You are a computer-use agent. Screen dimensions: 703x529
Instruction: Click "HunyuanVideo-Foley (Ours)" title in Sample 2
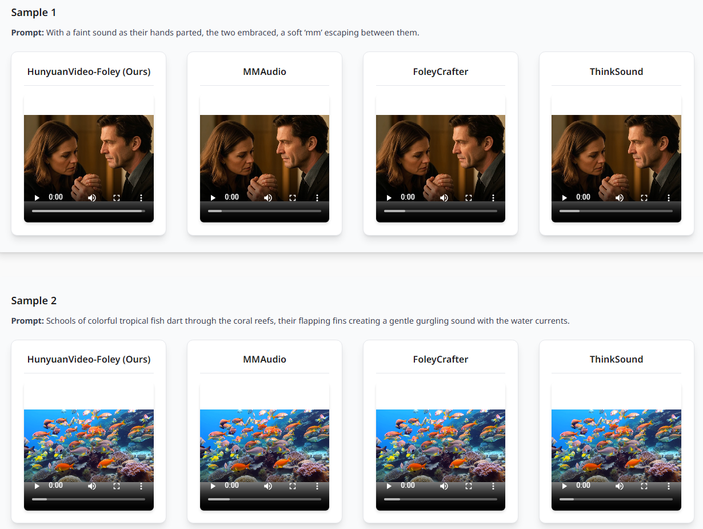coord(89,359)
